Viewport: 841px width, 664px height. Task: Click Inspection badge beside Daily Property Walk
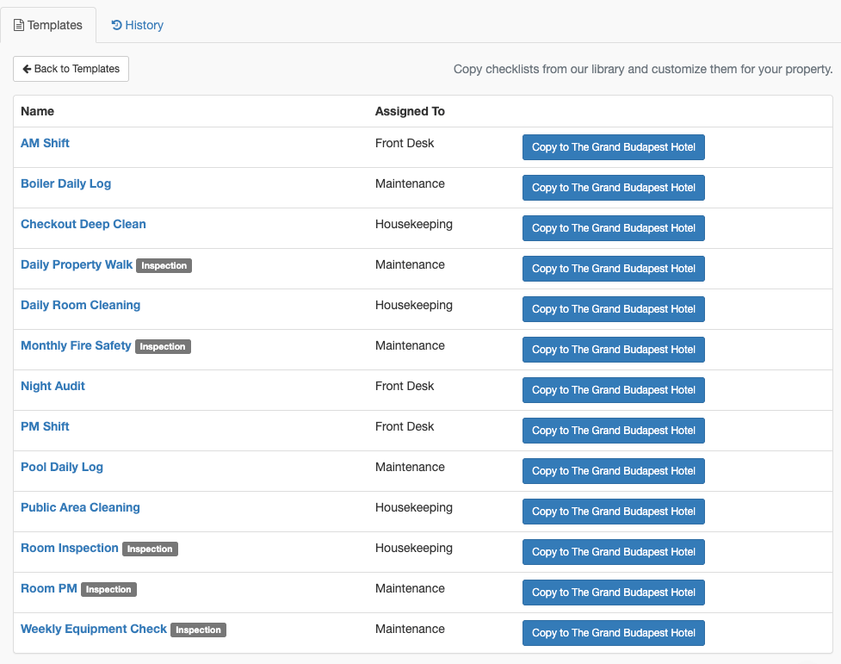[x=164, y=266]
